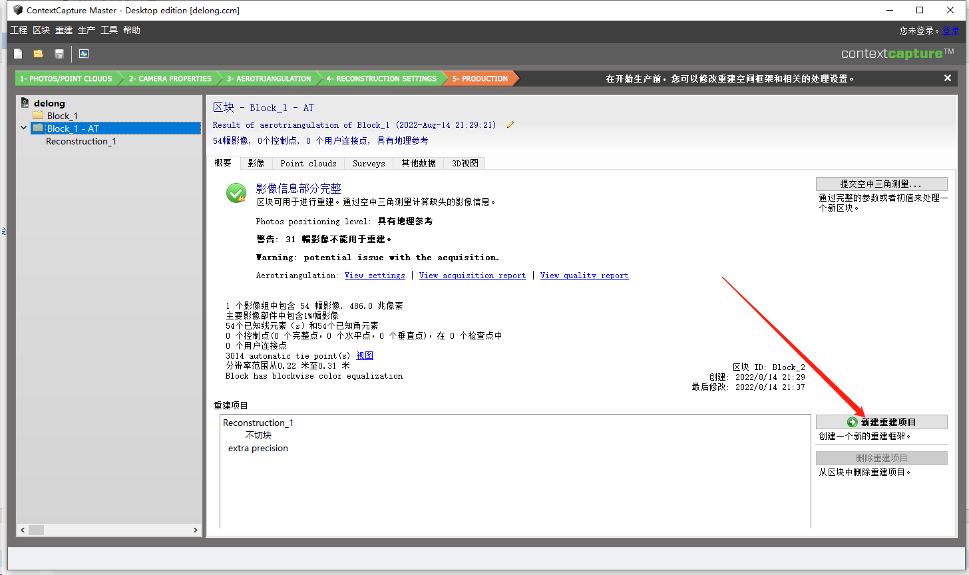
Task: Switch to the 影像 tab
Action: pos(256,163)
